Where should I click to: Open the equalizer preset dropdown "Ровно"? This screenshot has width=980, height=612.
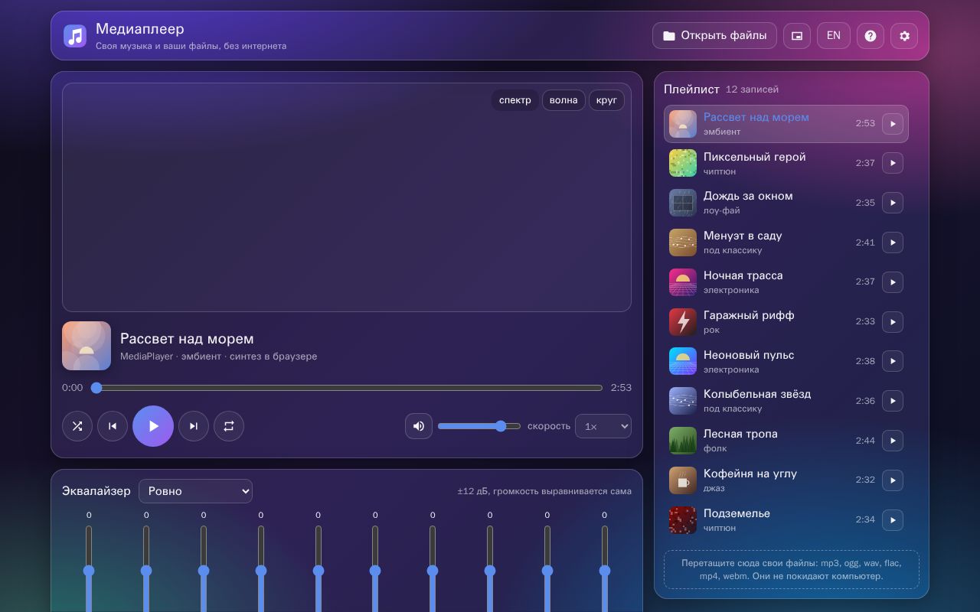pos(195,490)
